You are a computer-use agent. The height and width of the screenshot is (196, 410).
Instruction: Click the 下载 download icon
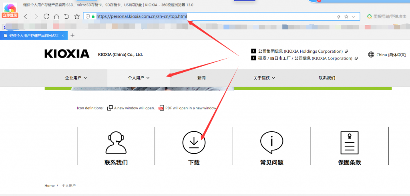click(194, 143)
